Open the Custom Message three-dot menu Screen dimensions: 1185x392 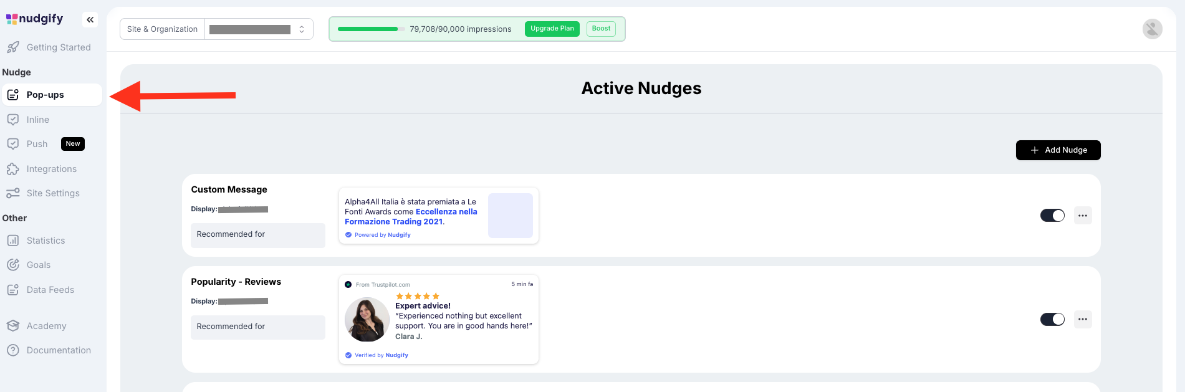coord(1083,216)
